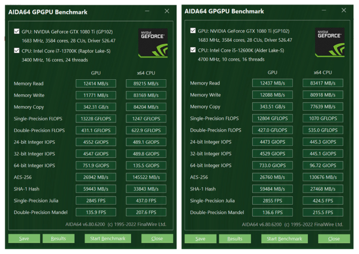The image size is (359, 254).
Task: Select 437.0 FPS Julia CPU result
Action: 146,200
